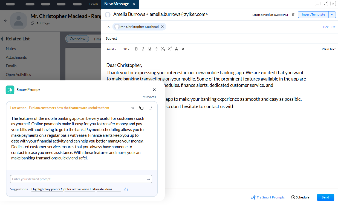Screen dimensions: 338x205
Task: Delete the draft with trash icon
Action: [x=293, y=15]
